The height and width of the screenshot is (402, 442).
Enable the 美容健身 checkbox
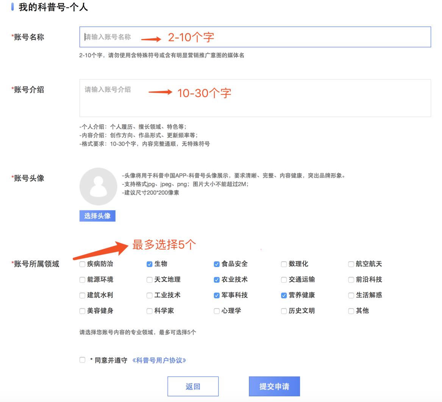pyautogui.click(x=82, y=311)
